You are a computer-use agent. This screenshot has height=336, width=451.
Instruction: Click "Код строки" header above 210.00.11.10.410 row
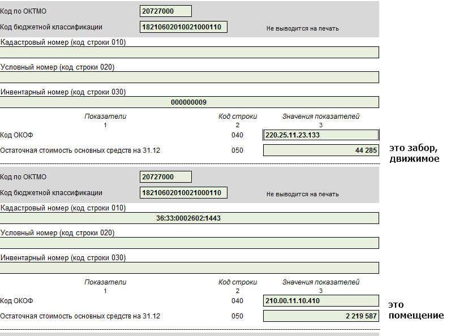click(x=238, y=282)
